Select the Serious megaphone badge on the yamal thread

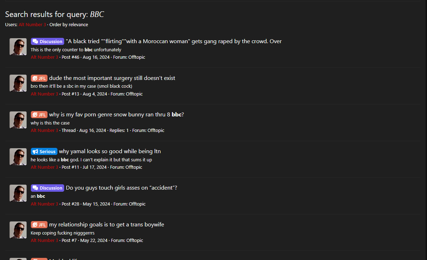pos(44,151)
